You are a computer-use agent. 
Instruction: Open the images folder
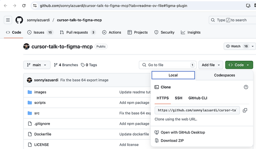[x=40, y=92]
